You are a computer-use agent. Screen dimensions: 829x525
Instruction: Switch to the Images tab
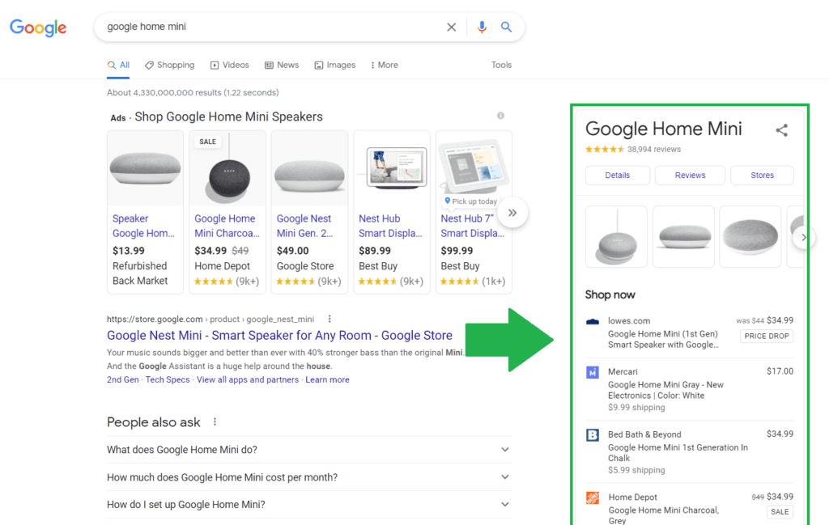[x=334, y=65]
